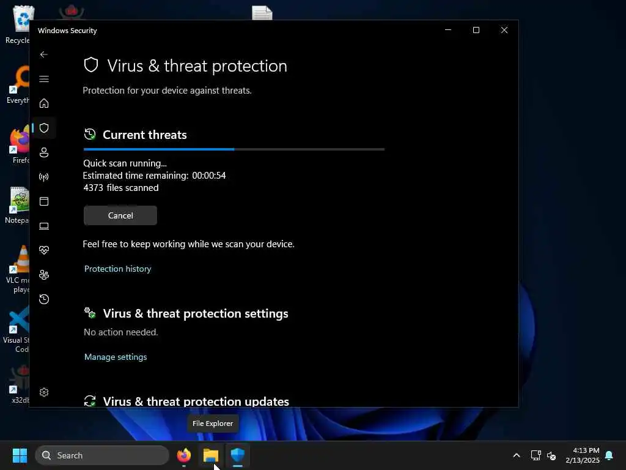Open the notifications bell icon

pos(609,455)
